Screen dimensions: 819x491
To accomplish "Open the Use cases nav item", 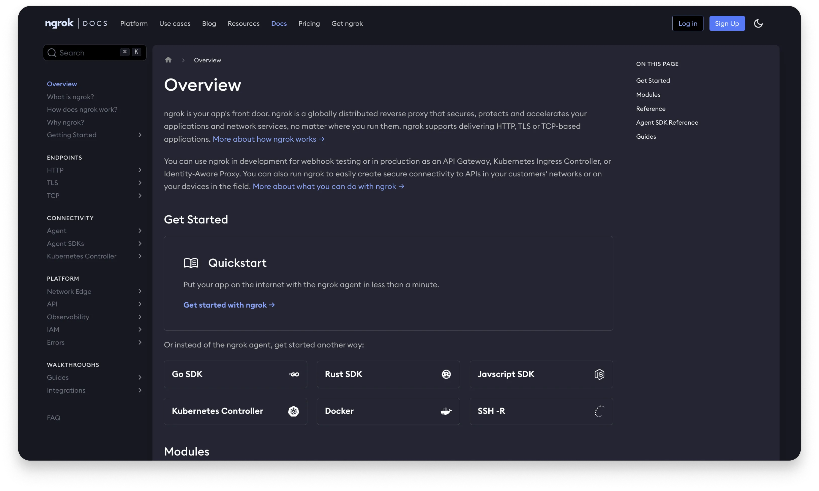I will [175, 23].
